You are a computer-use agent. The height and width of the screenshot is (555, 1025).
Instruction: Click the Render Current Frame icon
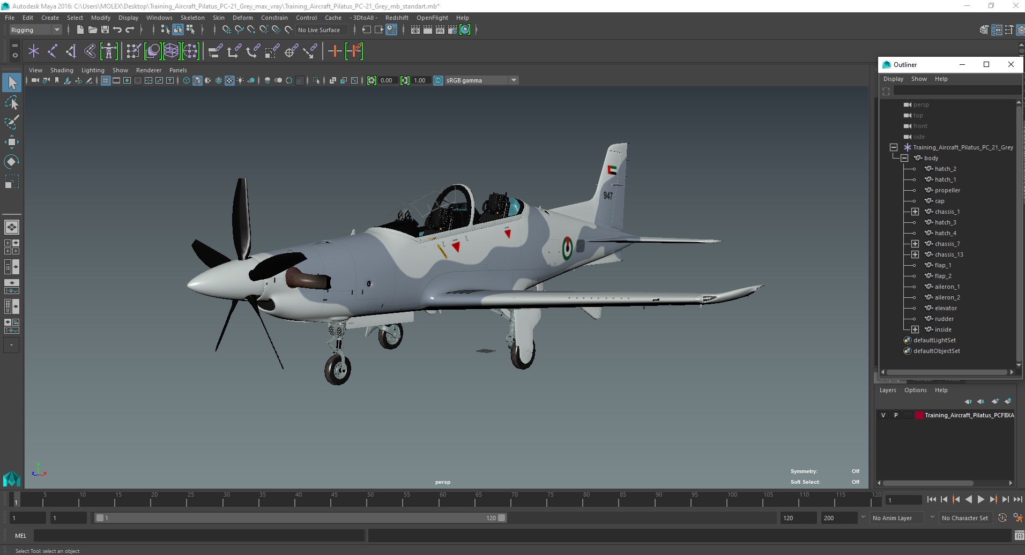pos(428,30)
